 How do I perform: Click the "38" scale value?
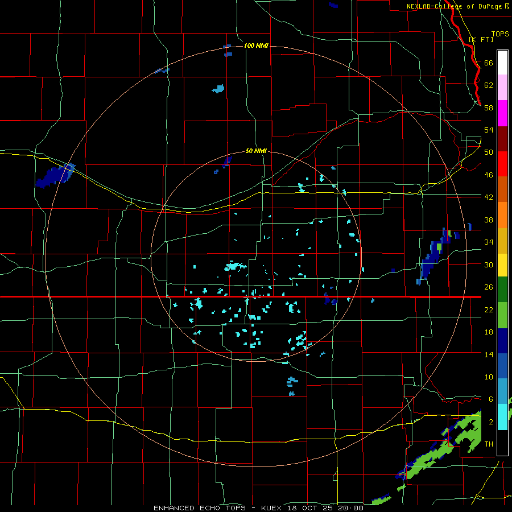click(489, 220)
